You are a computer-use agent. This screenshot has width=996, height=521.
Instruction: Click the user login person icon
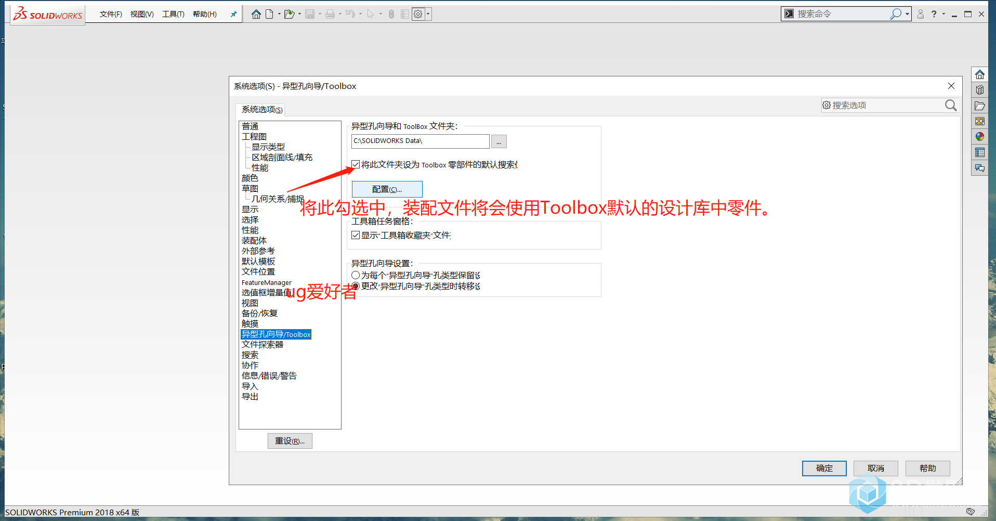coord(921,14)
